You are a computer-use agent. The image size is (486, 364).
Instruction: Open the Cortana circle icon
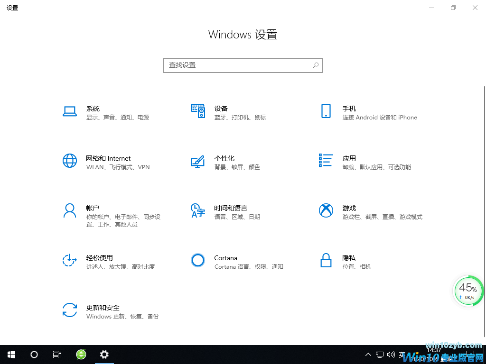(198, 260)
